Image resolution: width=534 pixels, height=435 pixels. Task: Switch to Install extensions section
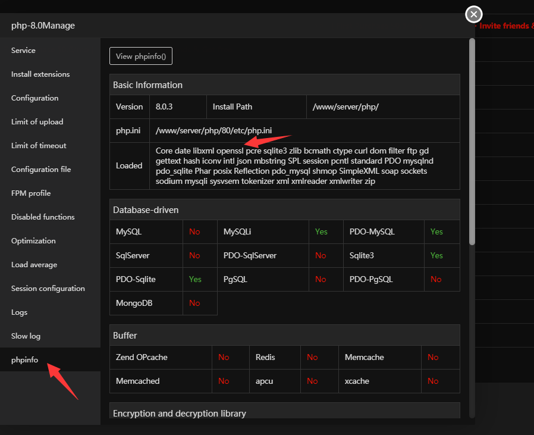[x=40, y=74]
